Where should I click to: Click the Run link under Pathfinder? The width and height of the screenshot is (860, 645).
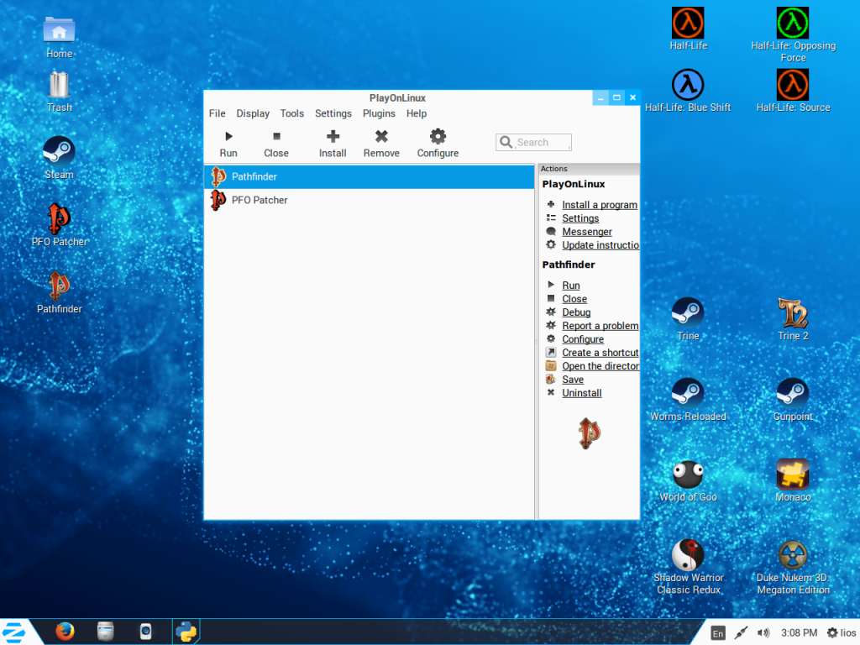click(x=570, y=286)
